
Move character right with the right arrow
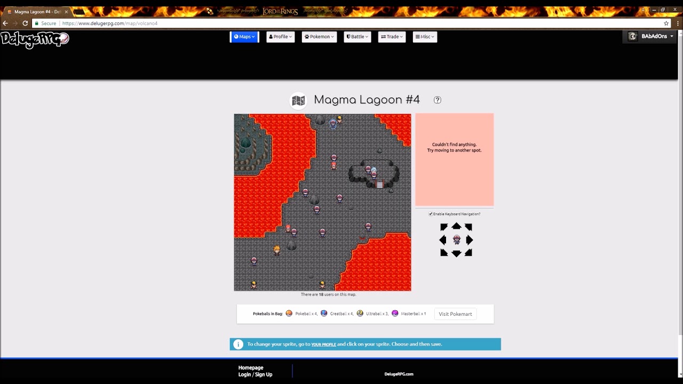coord(470,240)
